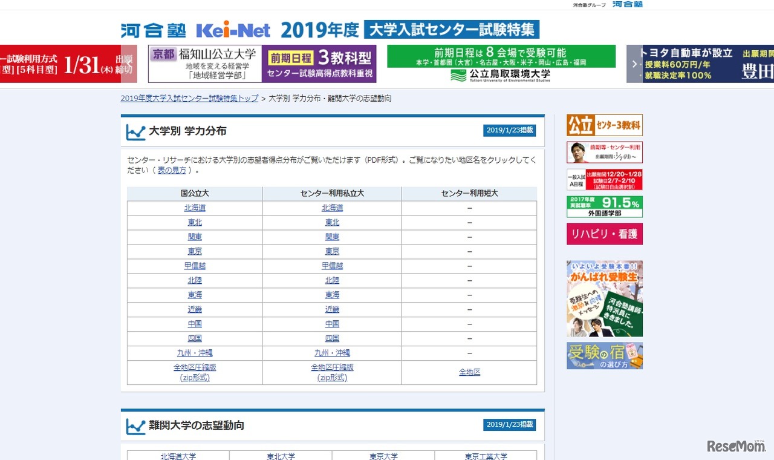Click the リハビリ・看護 pink banner

[x=604, y=234]
